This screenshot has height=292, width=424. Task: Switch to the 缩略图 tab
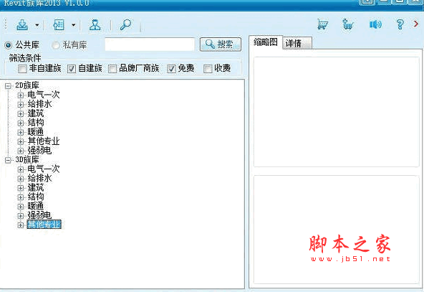point(266,42)
